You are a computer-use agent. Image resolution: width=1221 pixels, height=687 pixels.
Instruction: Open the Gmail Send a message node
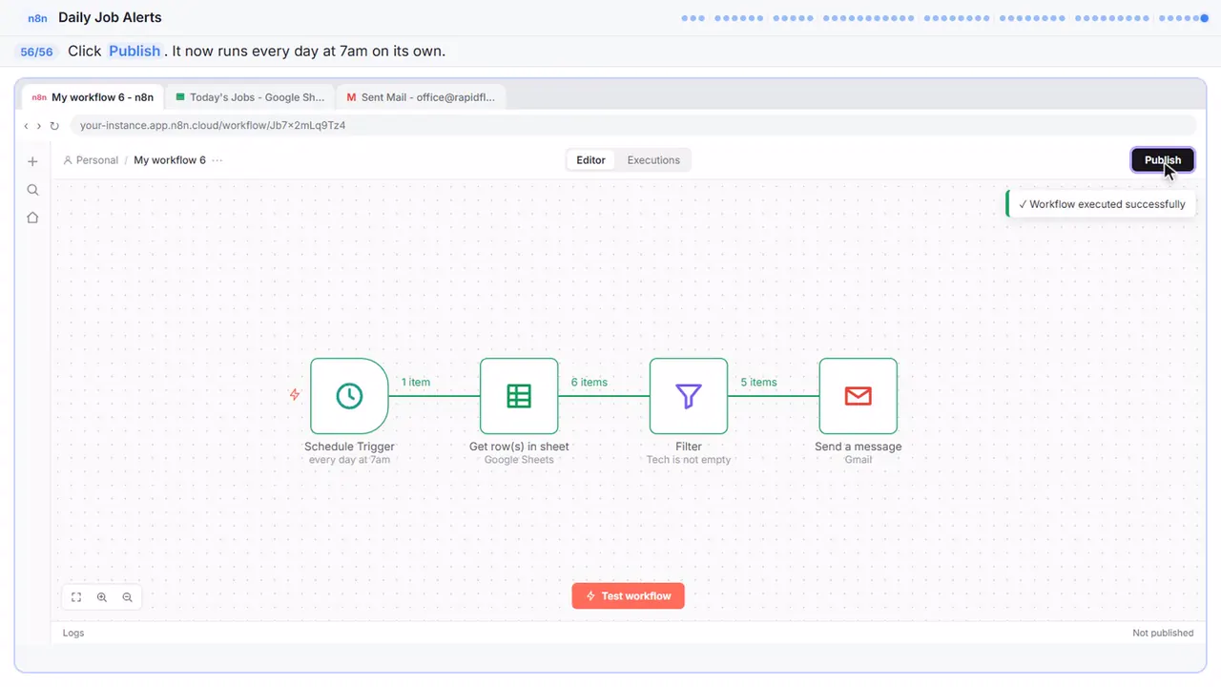[x=859, y=396]
